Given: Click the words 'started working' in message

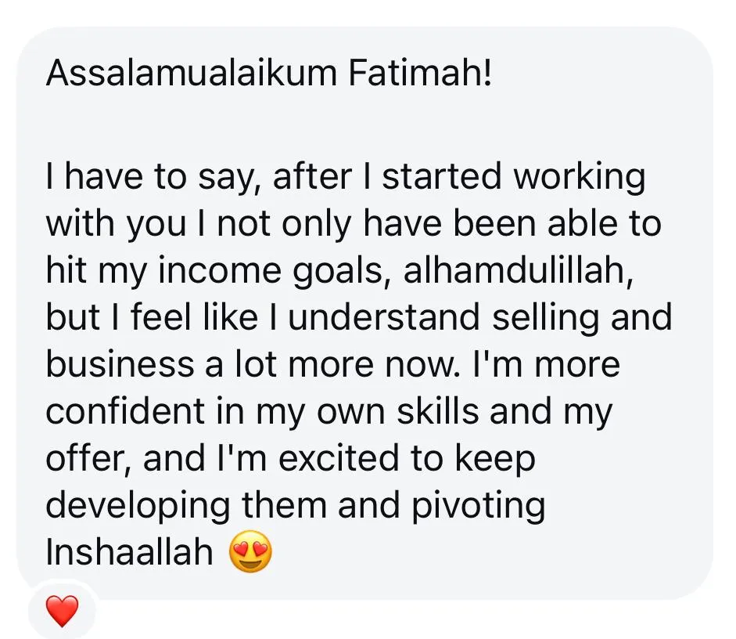Looking at the screenshot, I should [514, 178].
